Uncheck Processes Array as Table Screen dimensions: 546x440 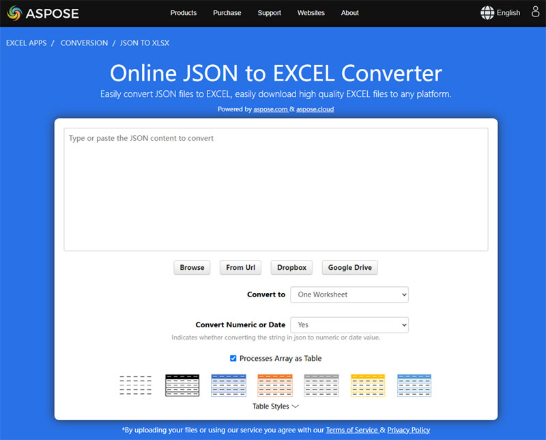pyautogui.click(x=233, y=359)
